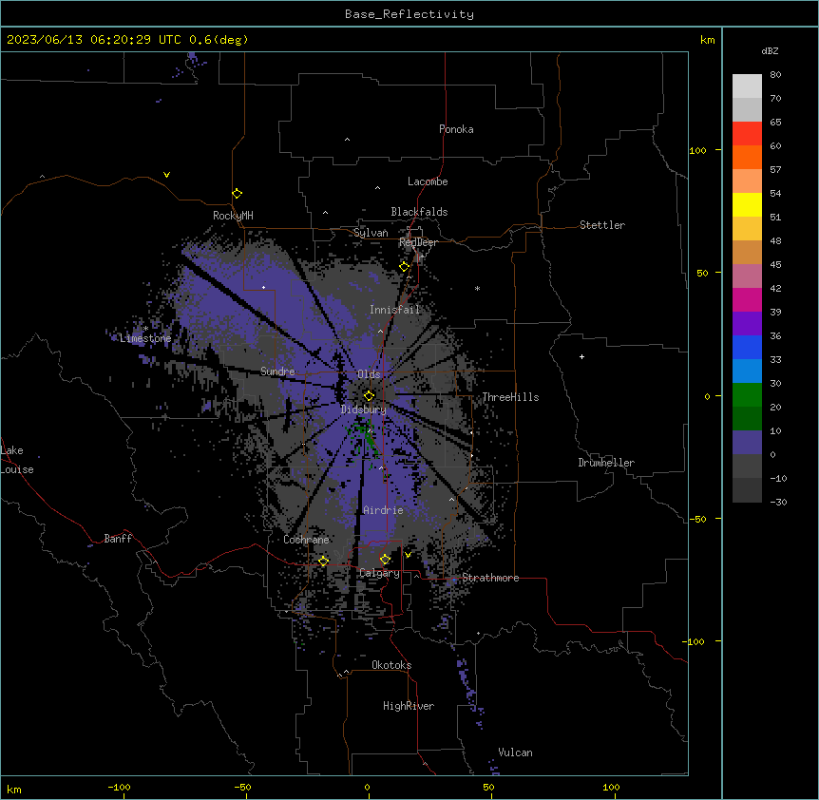Click the Cochrane town label

pyautogui.click(x=306, y=540)
